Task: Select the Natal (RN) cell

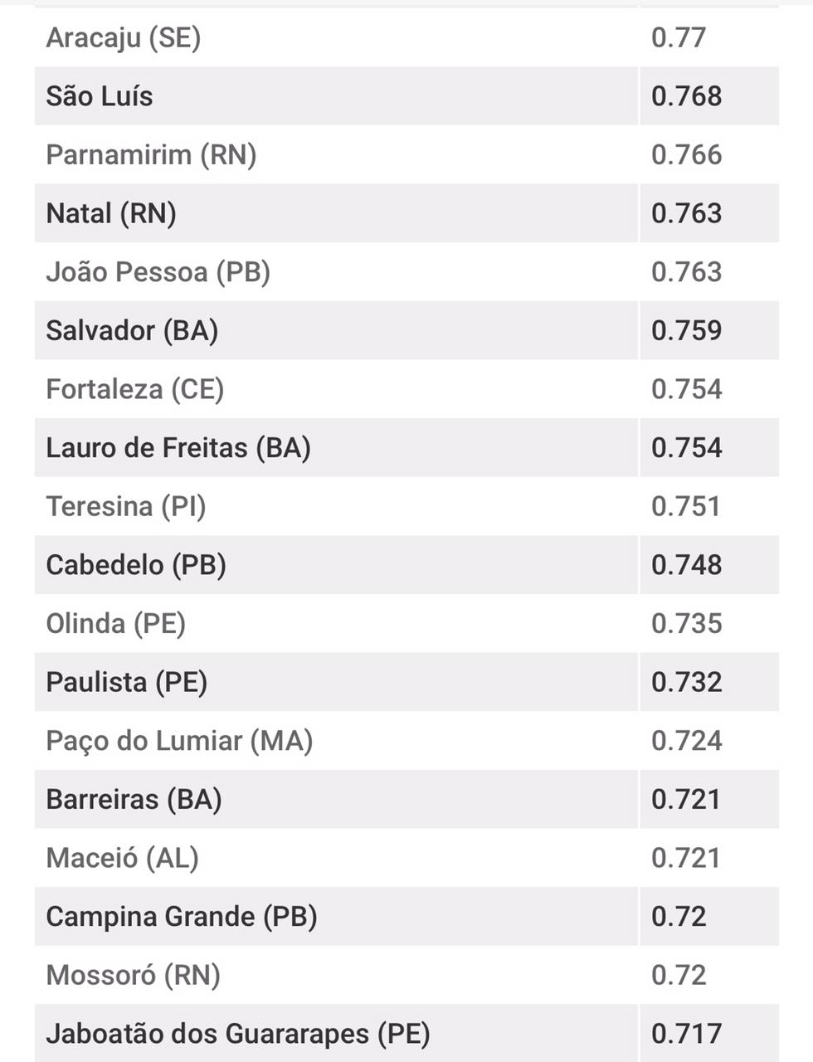Action: click(111, 214)
